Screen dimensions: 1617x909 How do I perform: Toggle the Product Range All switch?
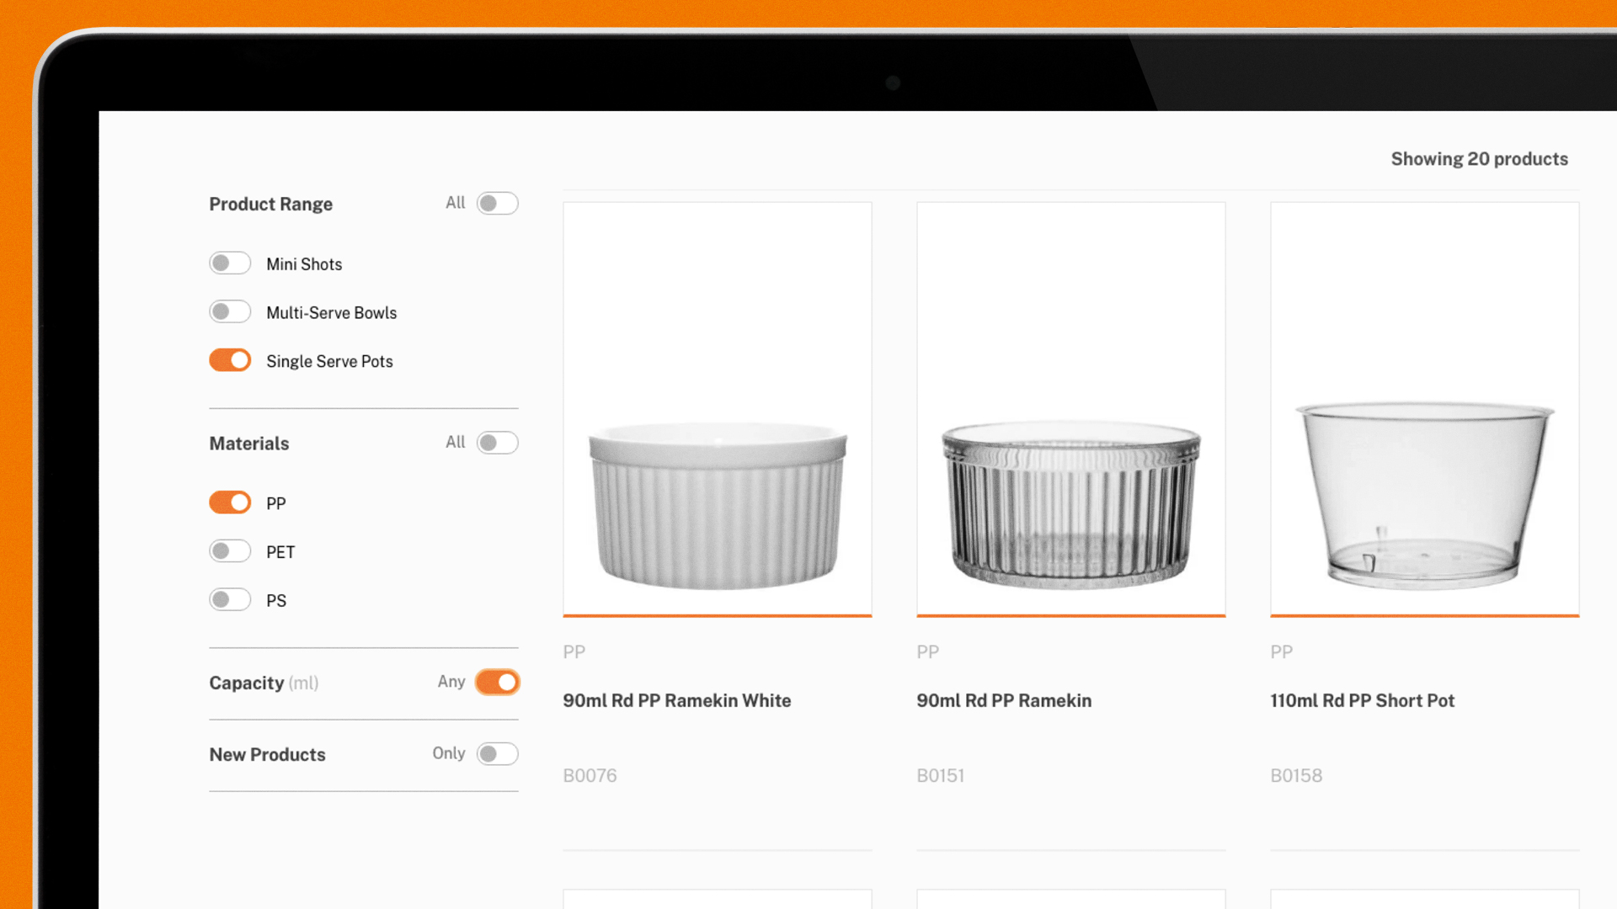tap(497, 204)
